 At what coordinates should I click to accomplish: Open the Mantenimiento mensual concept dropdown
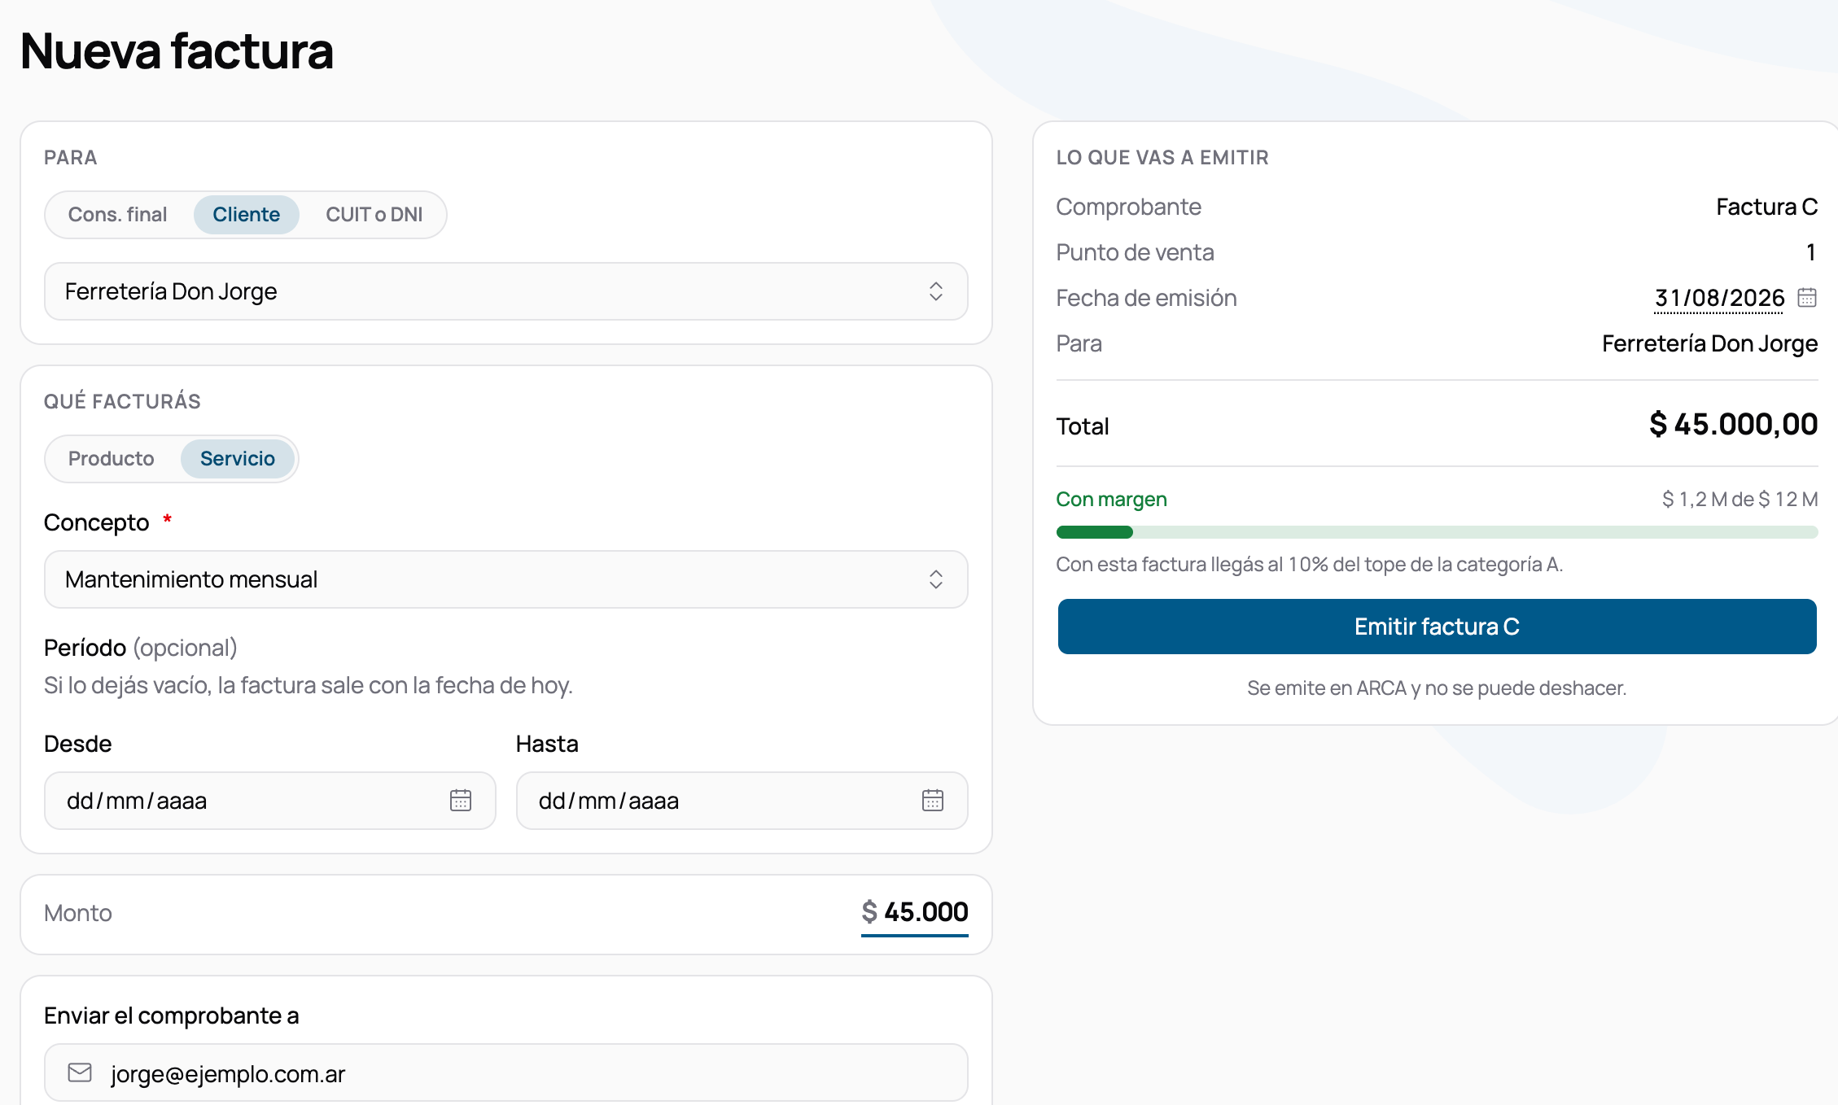point(505,579)
